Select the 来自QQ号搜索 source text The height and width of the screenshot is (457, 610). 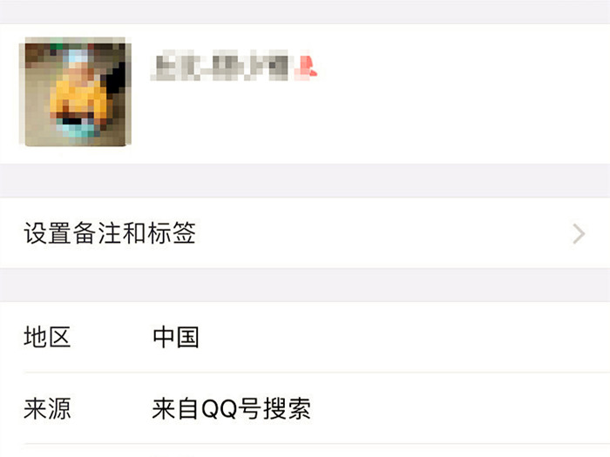click(x=232, y=408)
